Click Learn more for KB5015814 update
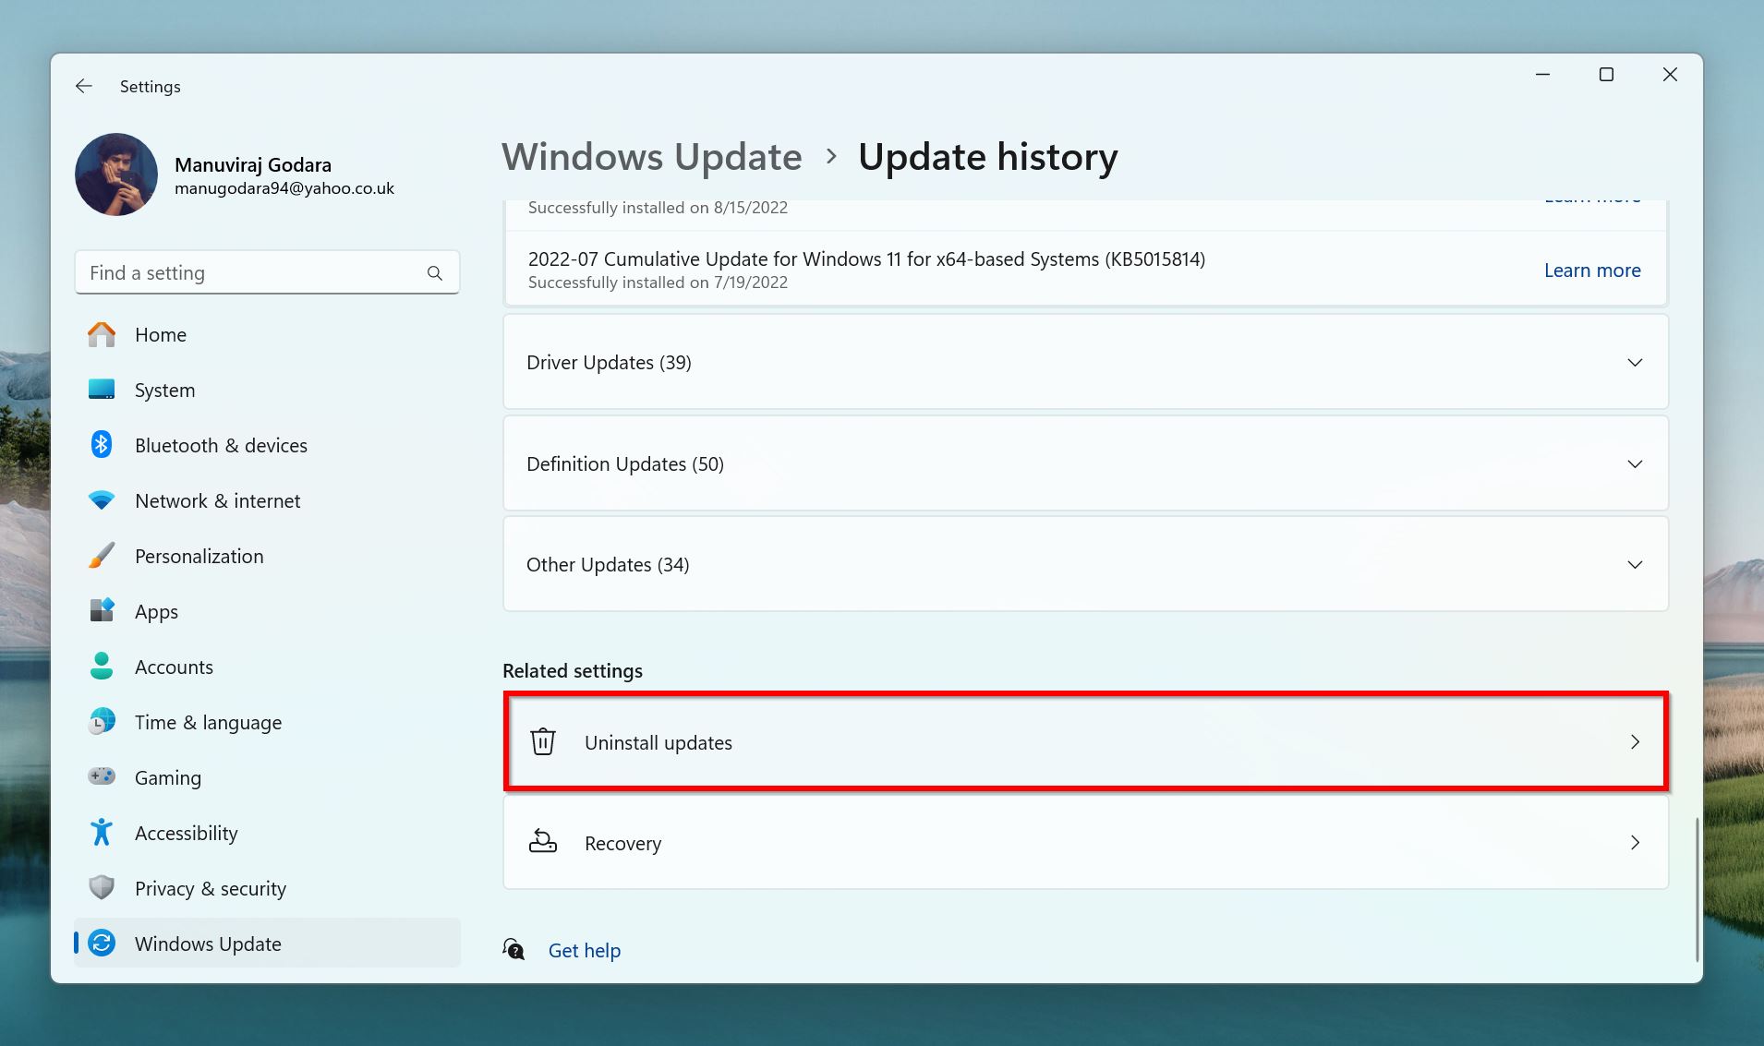This screenshot has height=1046, width=1764. click(x=1592, y=271)
